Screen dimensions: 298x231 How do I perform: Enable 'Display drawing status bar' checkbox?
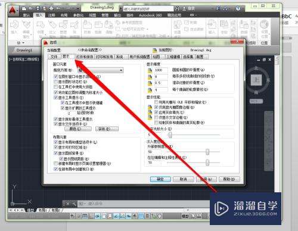pyautogui.click(x=55, y=82)
